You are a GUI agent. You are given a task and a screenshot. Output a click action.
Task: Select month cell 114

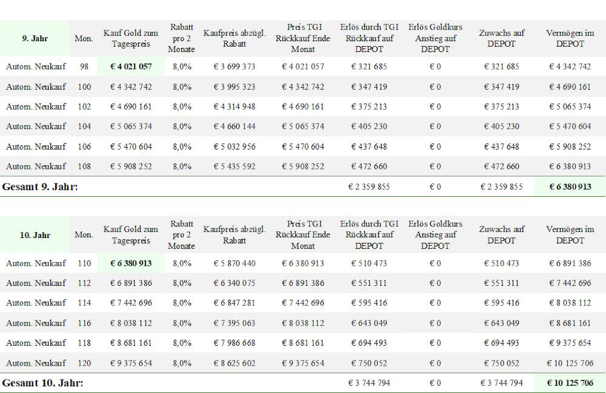(84, 303)
